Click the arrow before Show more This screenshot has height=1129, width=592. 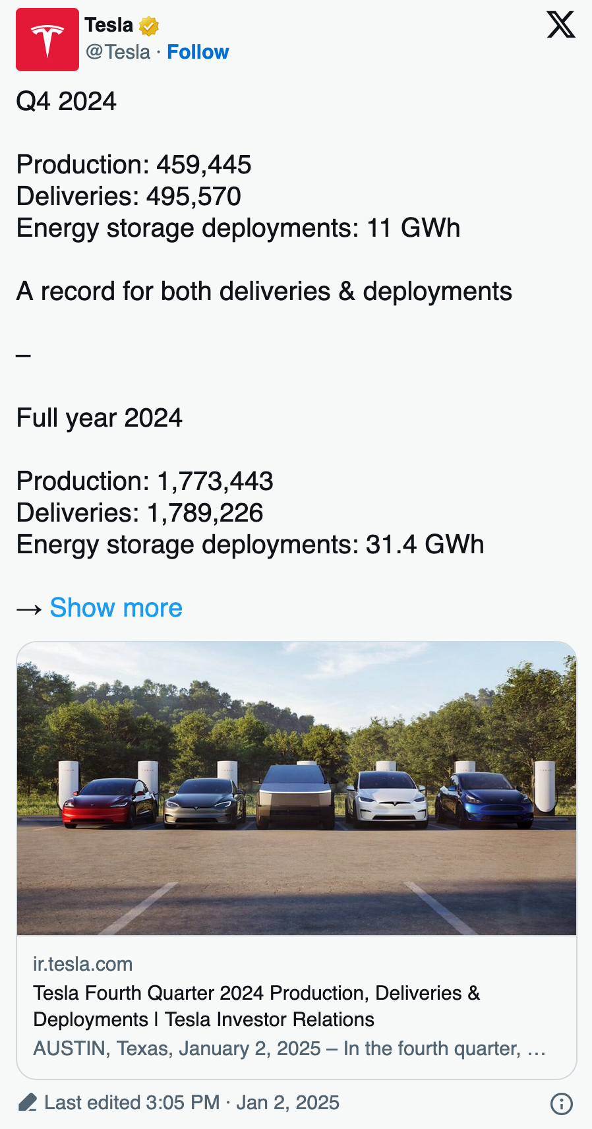pyautogui.click(x=29, y=609)
